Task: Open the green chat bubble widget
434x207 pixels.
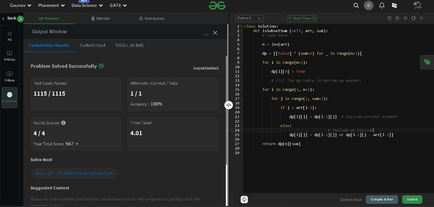Action: click(427, 62)
